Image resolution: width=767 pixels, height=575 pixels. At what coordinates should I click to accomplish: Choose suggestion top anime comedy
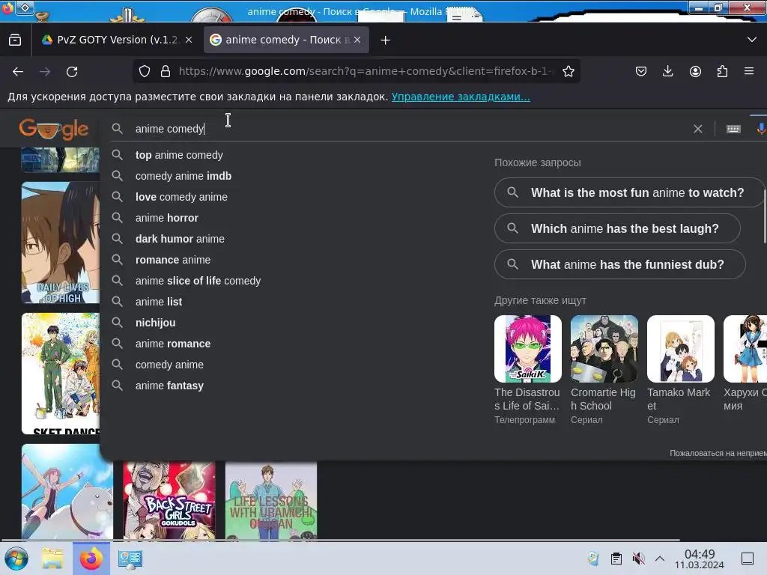coord(179,155)
